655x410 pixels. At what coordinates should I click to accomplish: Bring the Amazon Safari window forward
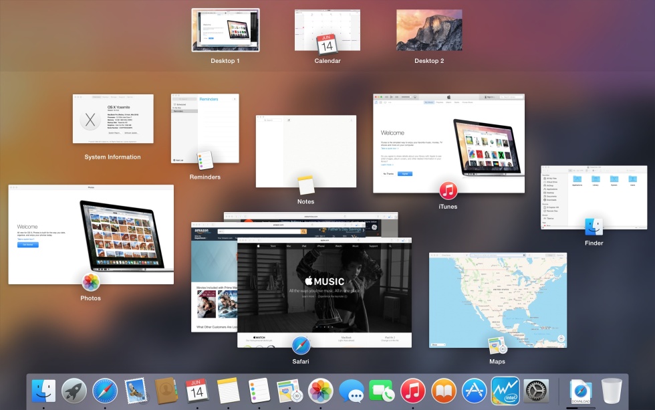(214, 277)
